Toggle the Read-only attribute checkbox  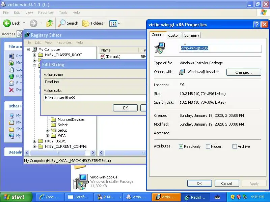tap(181, 146)
